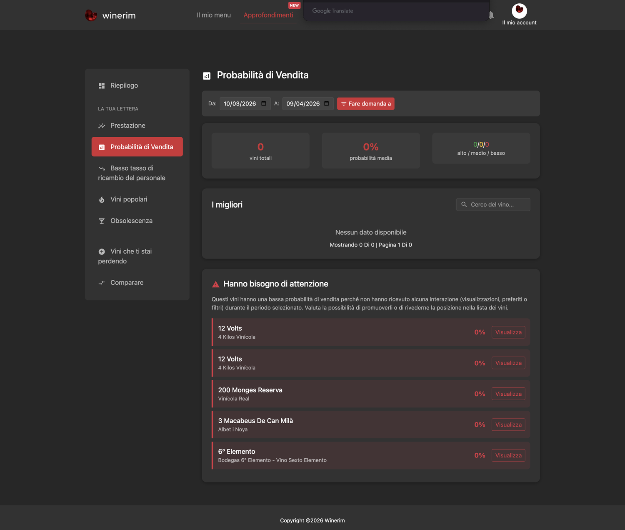Open Prestazione section
The width and height of the screenshot is (625, 530).
[137, 126]
